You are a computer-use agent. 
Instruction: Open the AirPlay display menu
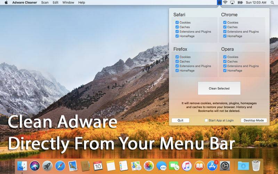pyautogui.click(x=232, y=2)
